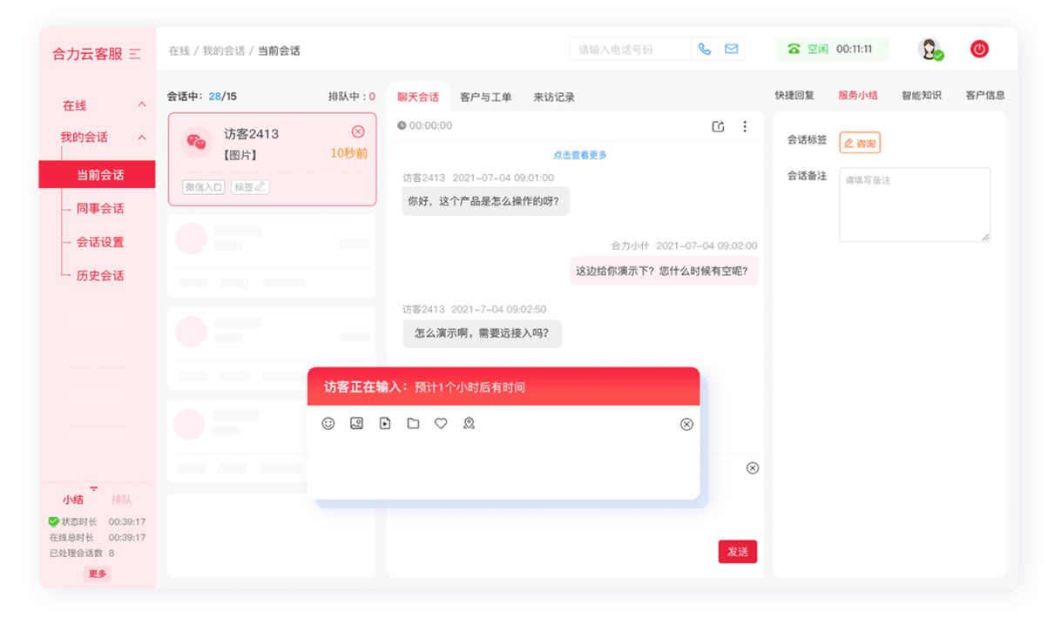The width and height of the screenshot is (1054, 618).
Task: Click the 微信入口 tag
Action: point(204,187)
